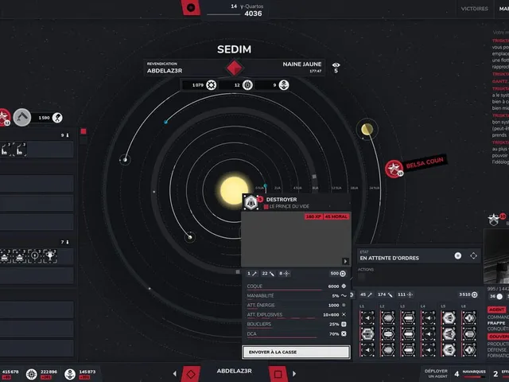This screenshot has height=382, width=509.
Task: Click the 180 XP red tag
Action: (313, 216)
